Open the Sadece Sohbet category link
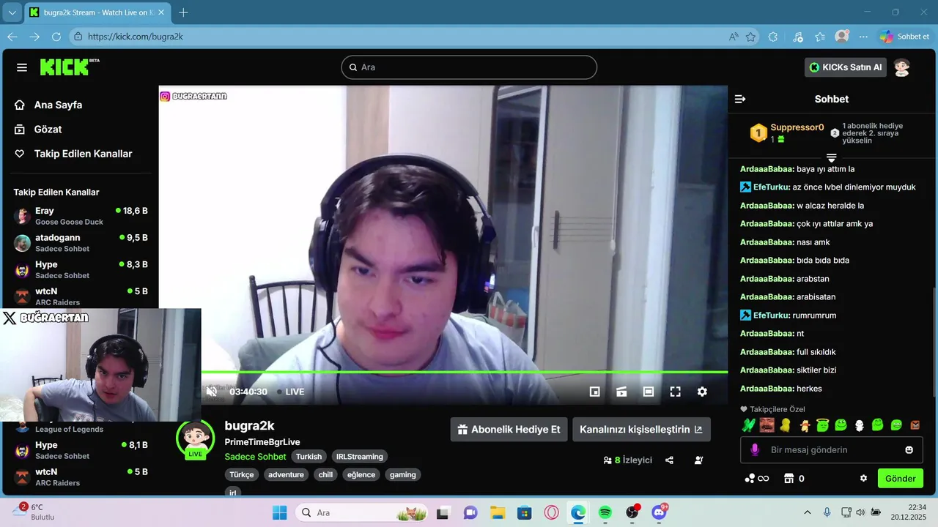The image size is (938, 527). click(x=255, y=457)
